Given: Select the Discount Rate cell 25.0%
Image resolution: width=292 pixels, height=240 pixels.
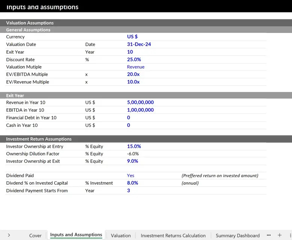Looking at the screenshot, I should click(134, 60).
